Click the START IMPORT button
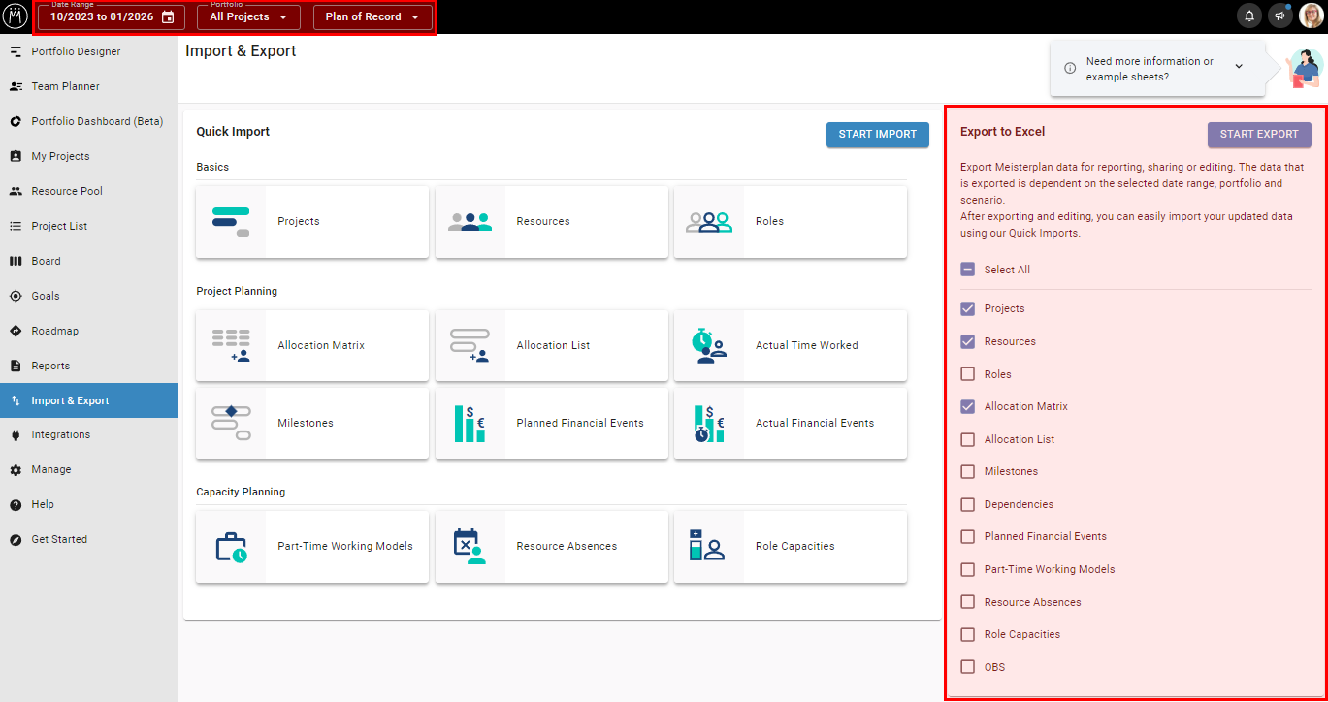Viewport: 1328px width, 702px height. (878, 135)
